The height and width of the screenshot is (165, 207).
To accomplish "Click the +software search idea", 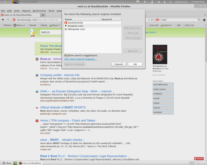I will pyautogui.click(x=163, y=94).
